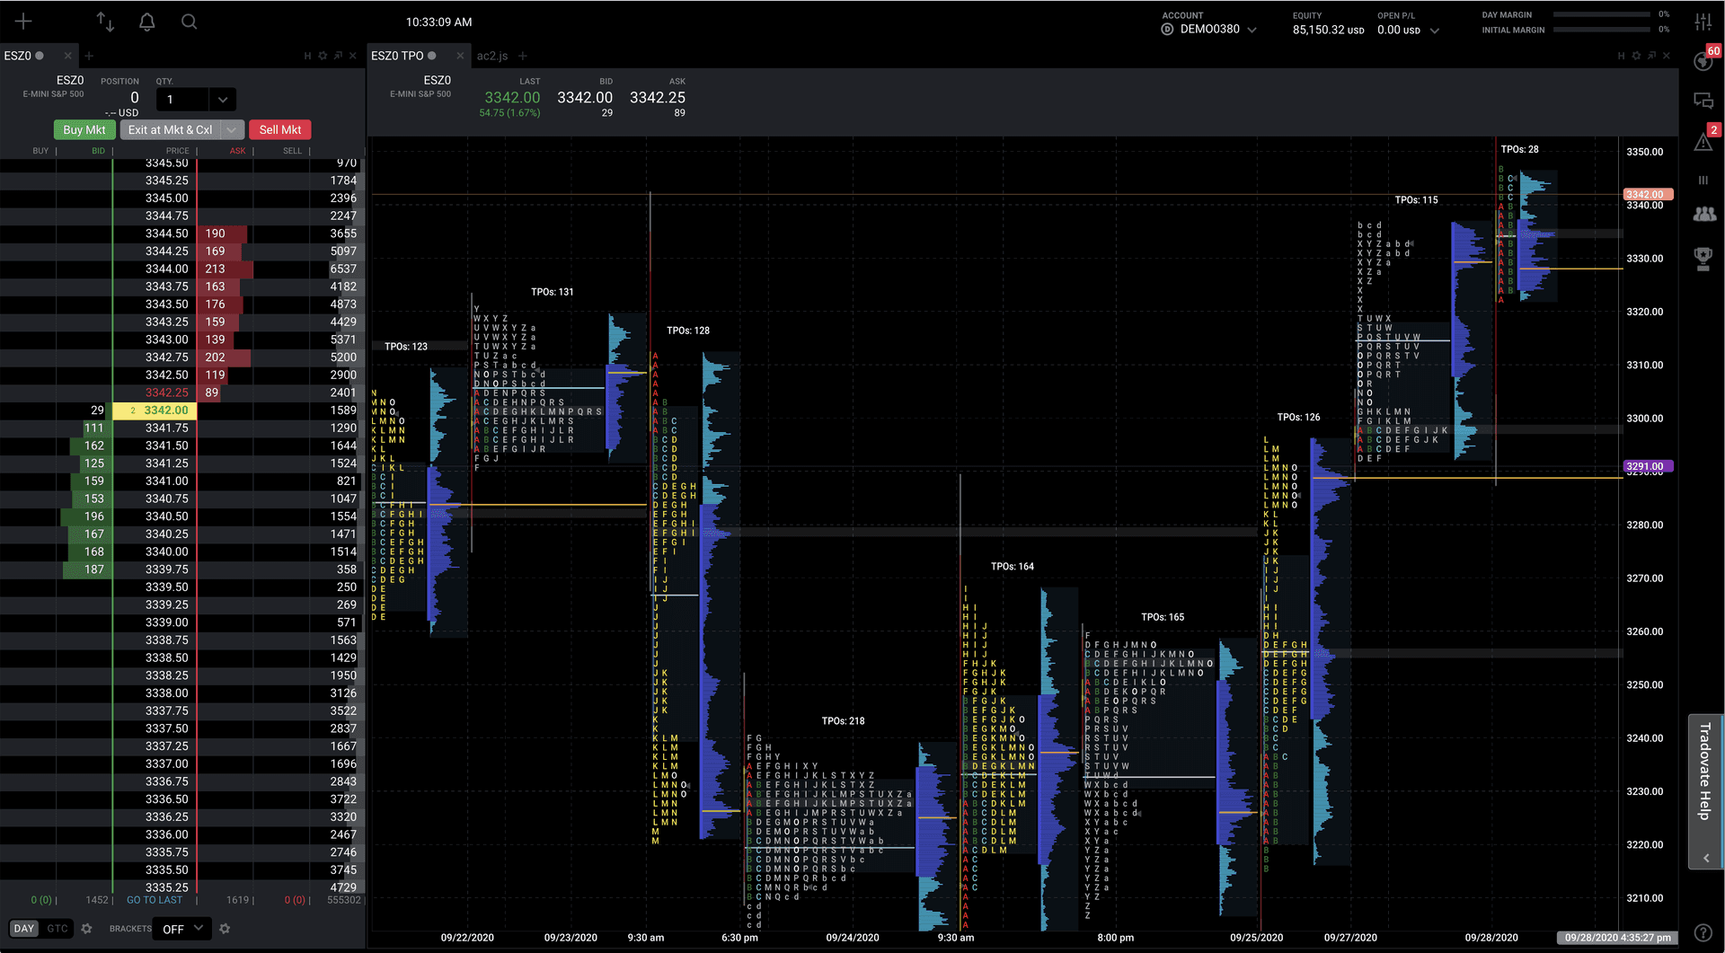Open the trophy icon in right sidebar
The height and width of the screenshot is (953, 1725).
coord(1703,259)
